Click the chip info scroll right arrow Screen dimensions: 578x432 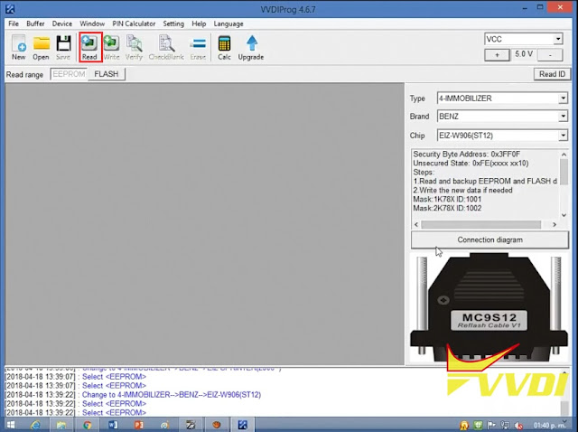[x=554, y=224]
